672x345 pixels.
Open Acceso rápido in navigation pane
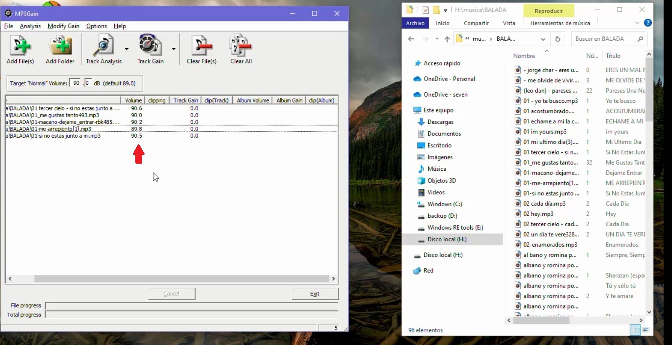coord(442,63)
